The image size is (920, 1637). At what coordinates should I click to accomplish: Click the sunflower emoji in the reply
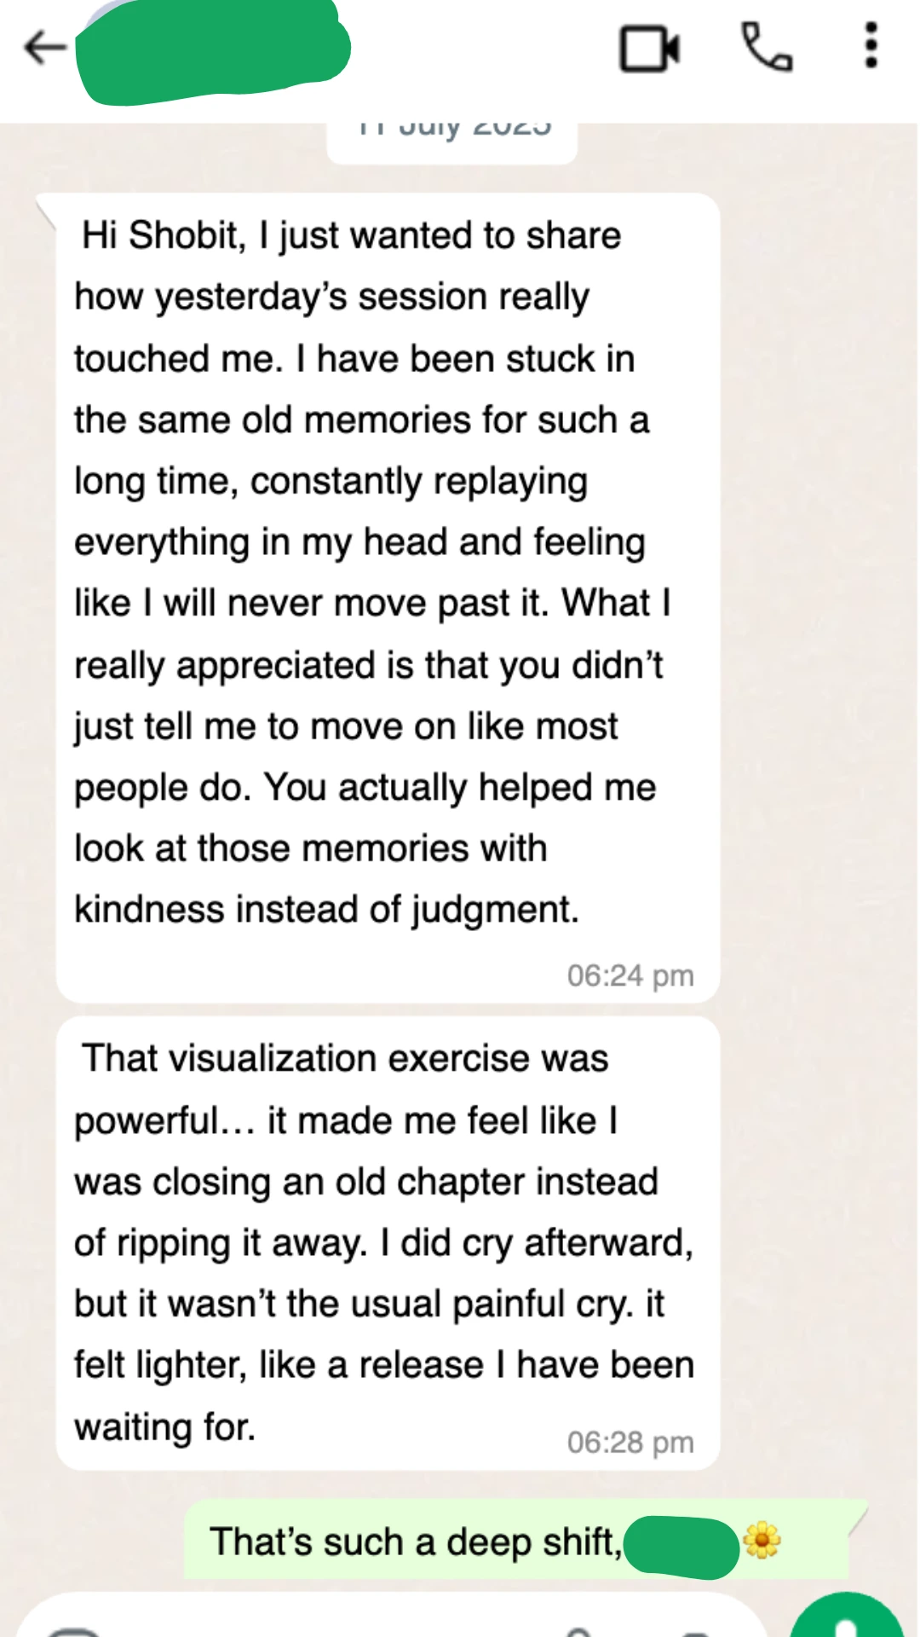762,1541
